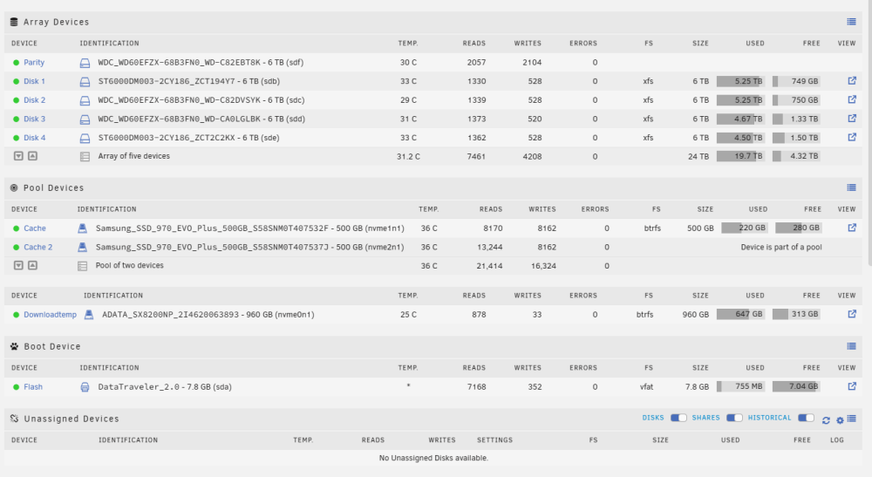The image size is (872, 477).
Task: Click the disk icon beside ST6000DM003 (sdb)
Action: click(x=85, y=82)
